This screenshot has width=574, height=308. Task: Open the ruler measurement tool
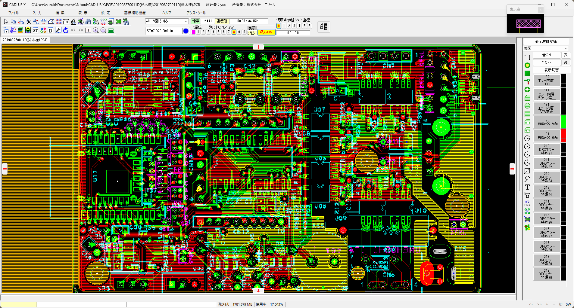[x=66, y=21]
